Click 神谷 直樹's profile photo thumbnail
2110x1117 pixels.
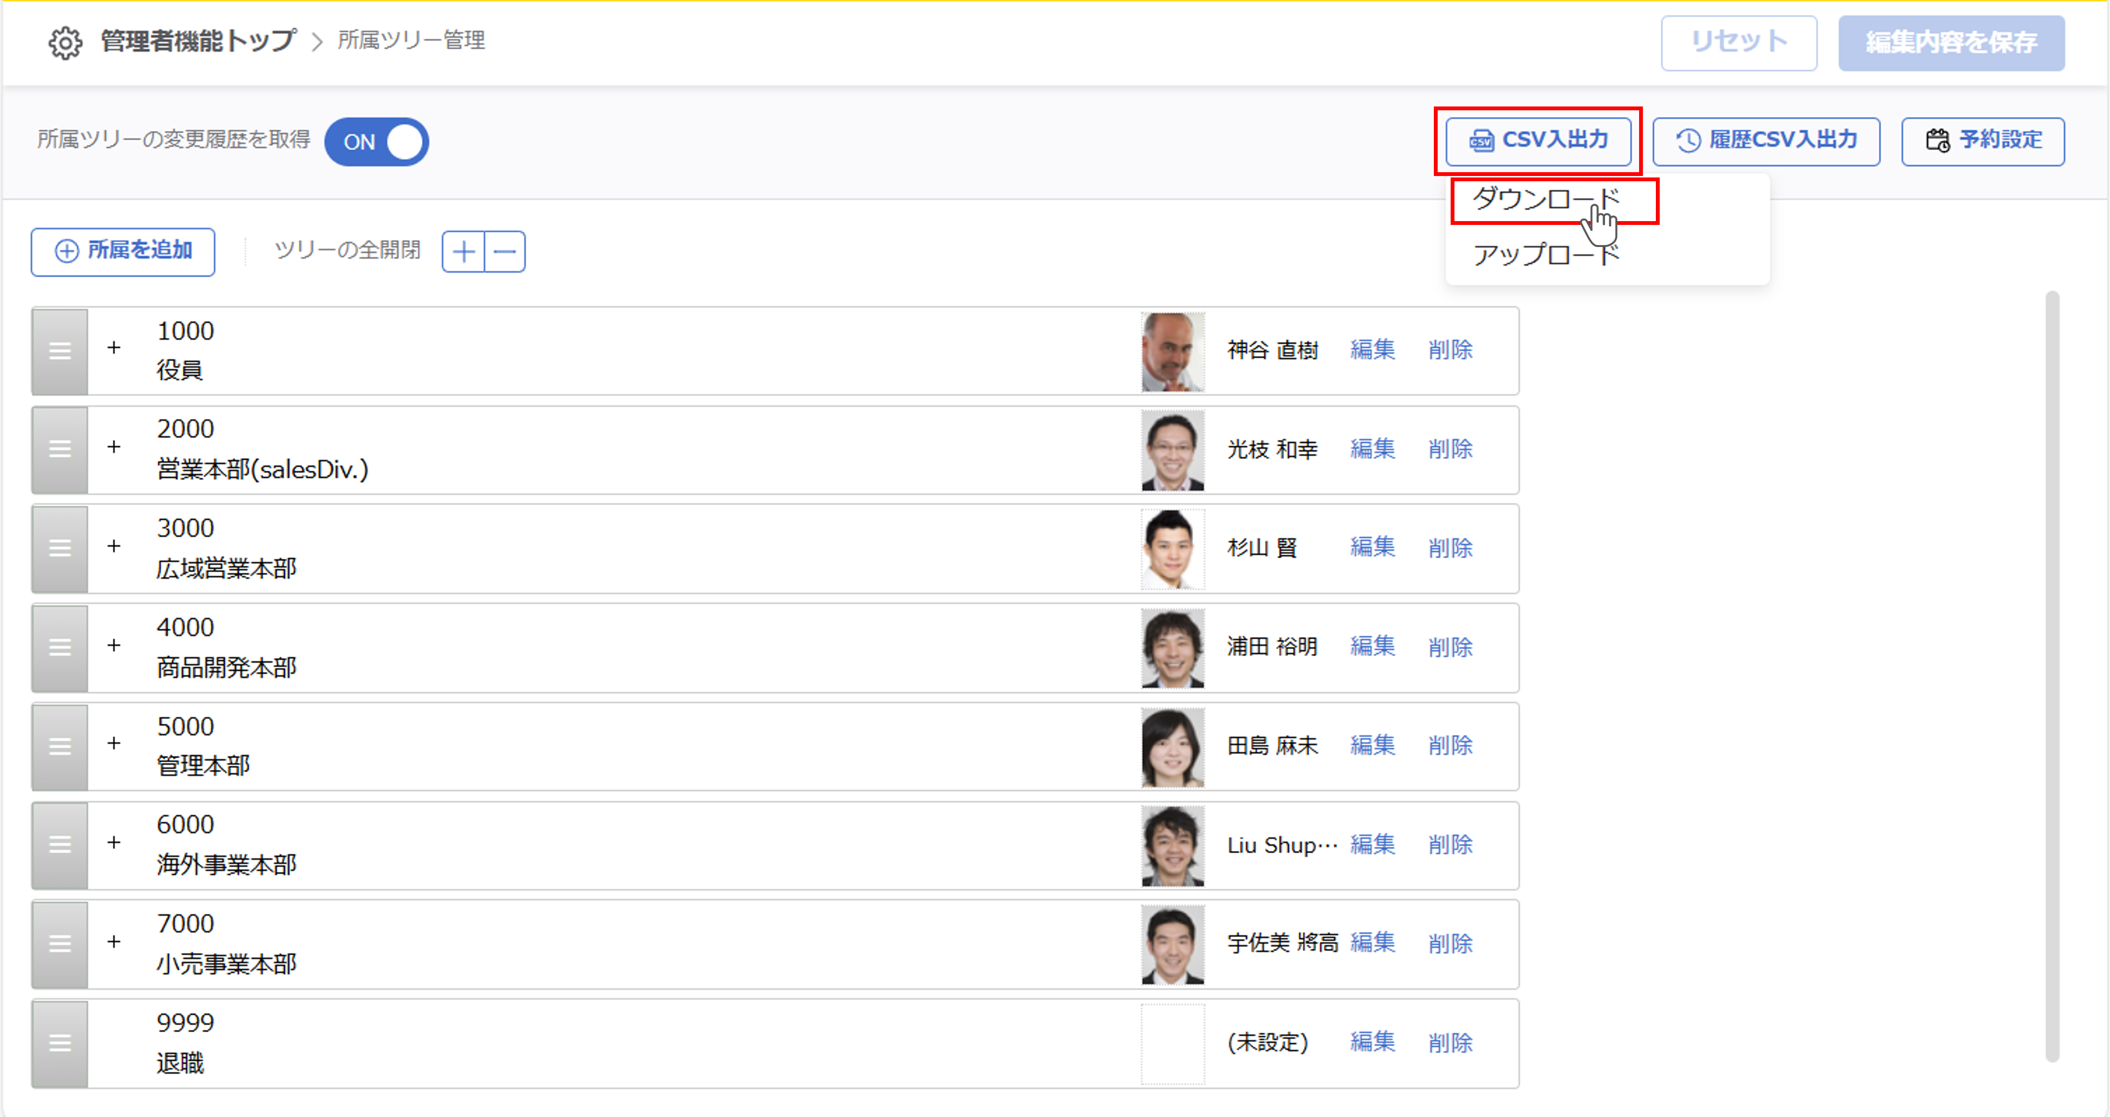(x=1172, y=352)
